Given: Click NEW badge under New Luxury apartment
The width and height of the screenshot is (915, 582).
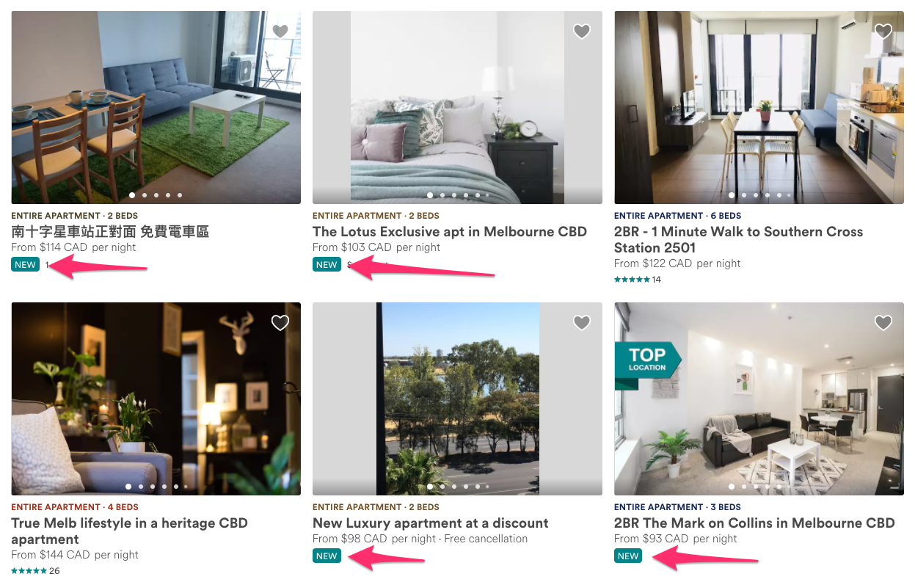Looking at the screenshot, I should pyautogui.click(x=327, y=556).
